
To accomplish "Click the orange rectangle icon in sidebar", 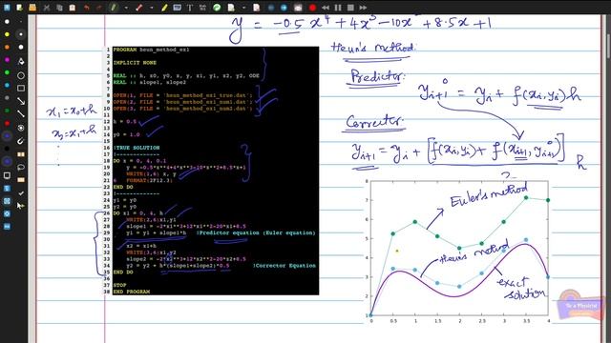I will pyautogui.click(x=21, y=180).
